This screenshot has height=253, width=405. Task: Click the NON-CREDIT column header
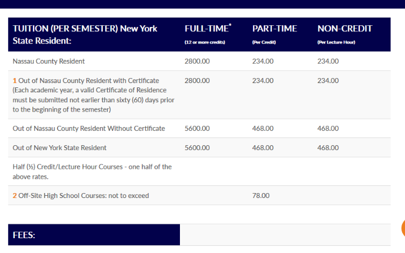point(345,29)
